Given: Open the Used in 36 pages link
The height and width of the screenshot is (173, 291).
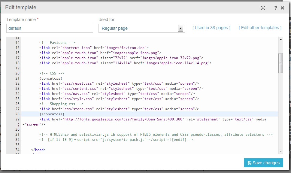Looking at the screenshot, I should tap(211, 28).
